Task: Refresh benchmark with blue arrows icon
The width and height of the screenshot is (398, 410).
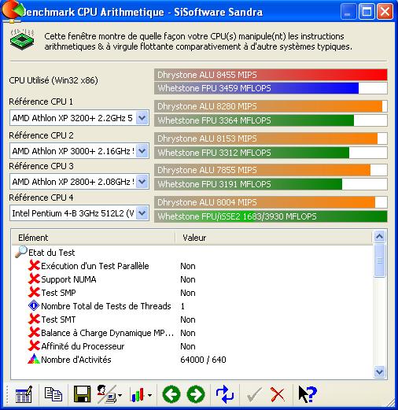Action: click(225, 394)
